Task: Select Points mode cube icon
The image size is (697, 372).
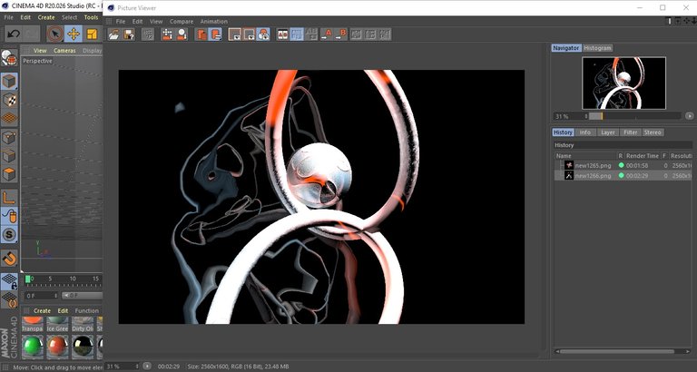Action: pos(9,137)
